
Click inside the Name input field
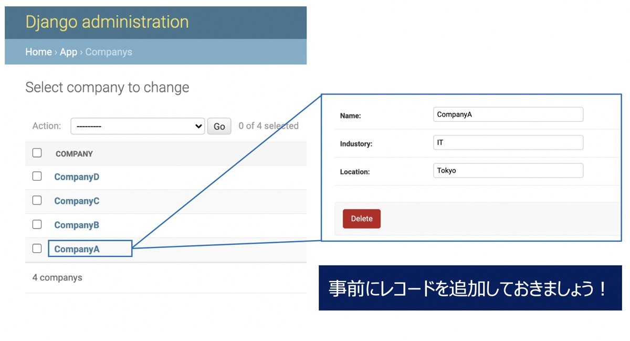pyautogui.click(x=508, y=114)
